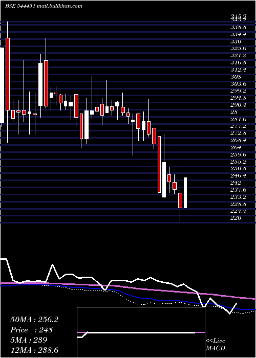Click the 237.6 price axis label

tap(239, 190)
